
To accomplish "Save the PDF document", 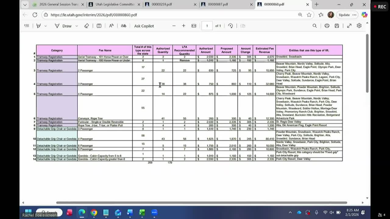I will coord(336,26).
